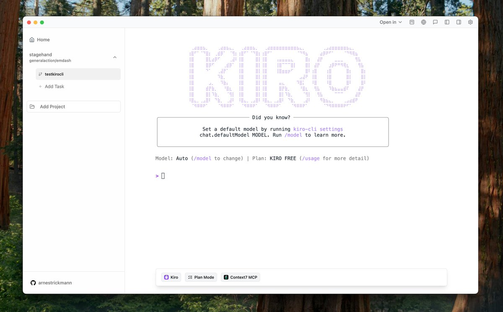
Task: Click the Context7 logo icon
Action: click(x=226, y=277)
